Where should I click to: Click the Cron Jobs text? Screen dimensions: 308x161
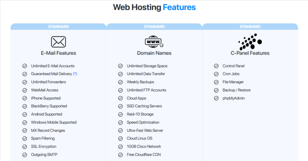point(231,74)
